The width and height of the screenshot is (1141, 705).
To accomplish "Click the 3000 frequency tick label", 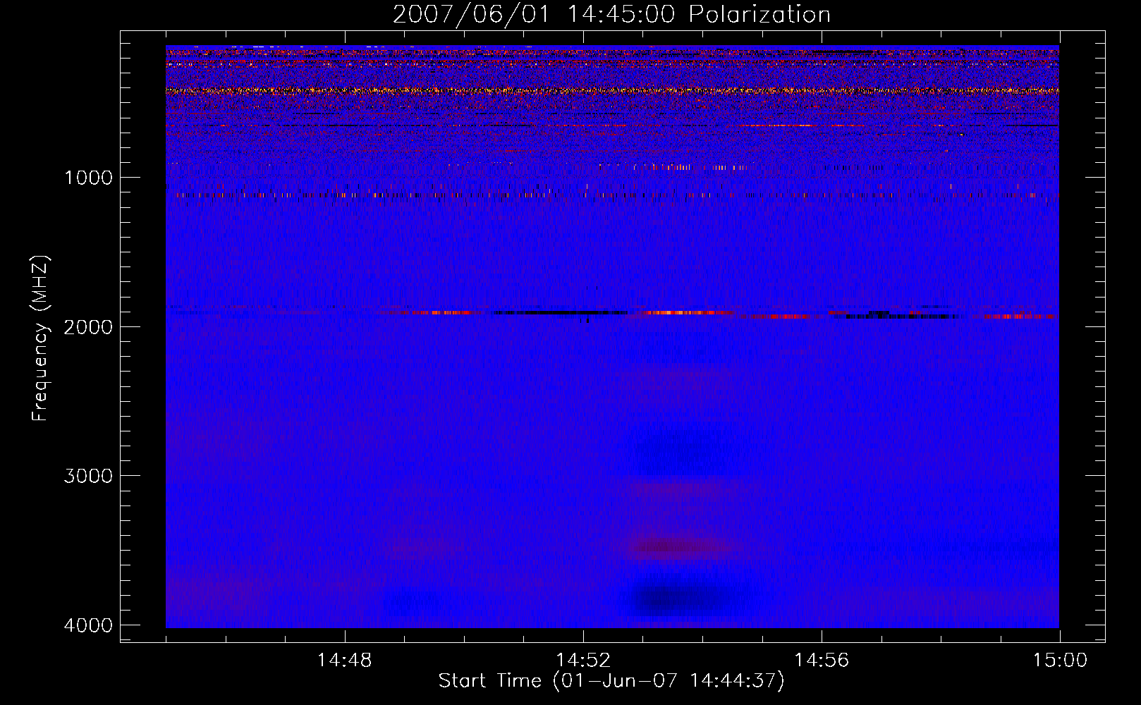I will pyautogui.click(x=88, y=476).
